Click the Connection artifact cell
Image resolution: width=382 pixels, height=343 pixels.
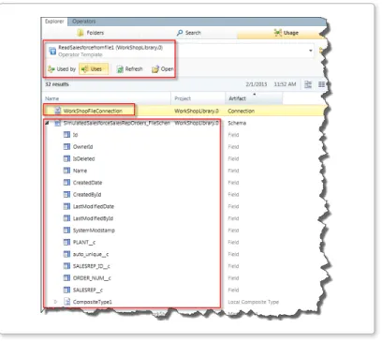[242, 111]
